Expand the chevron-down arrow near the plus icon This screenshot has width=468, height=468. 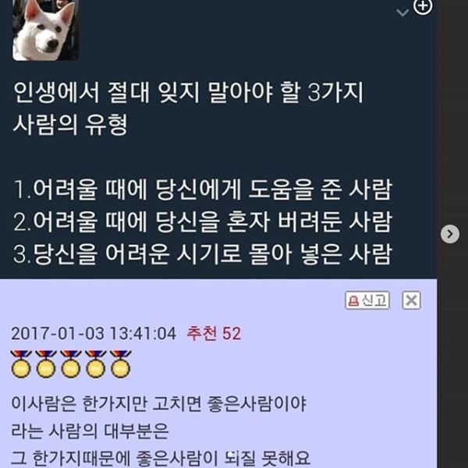[x=402, y=12]
